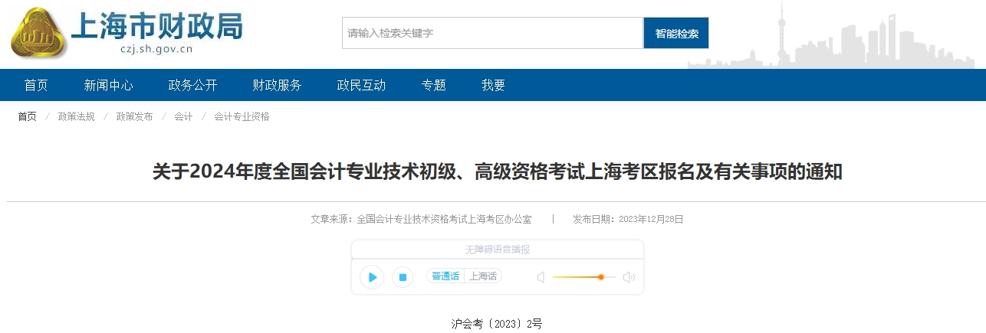
Task: Open the 政务公开 menu
Action: 193,85
